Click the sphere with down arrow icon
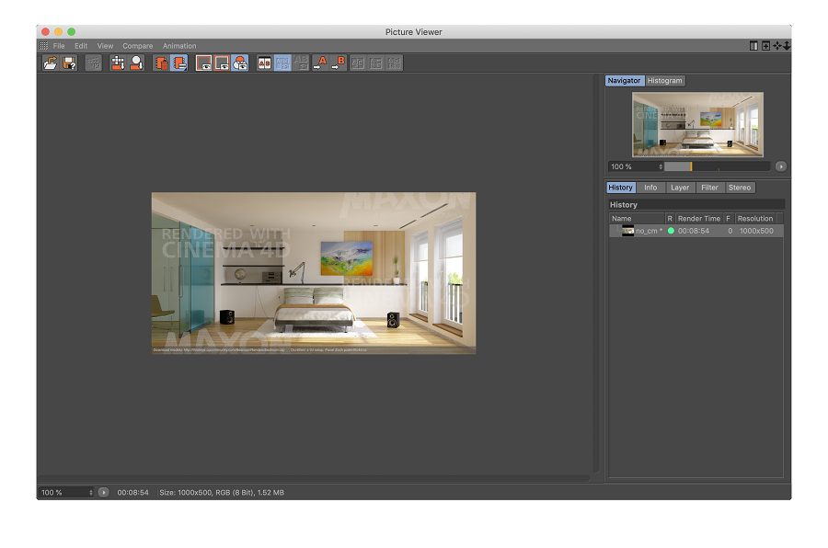 (x=137, y=63)
